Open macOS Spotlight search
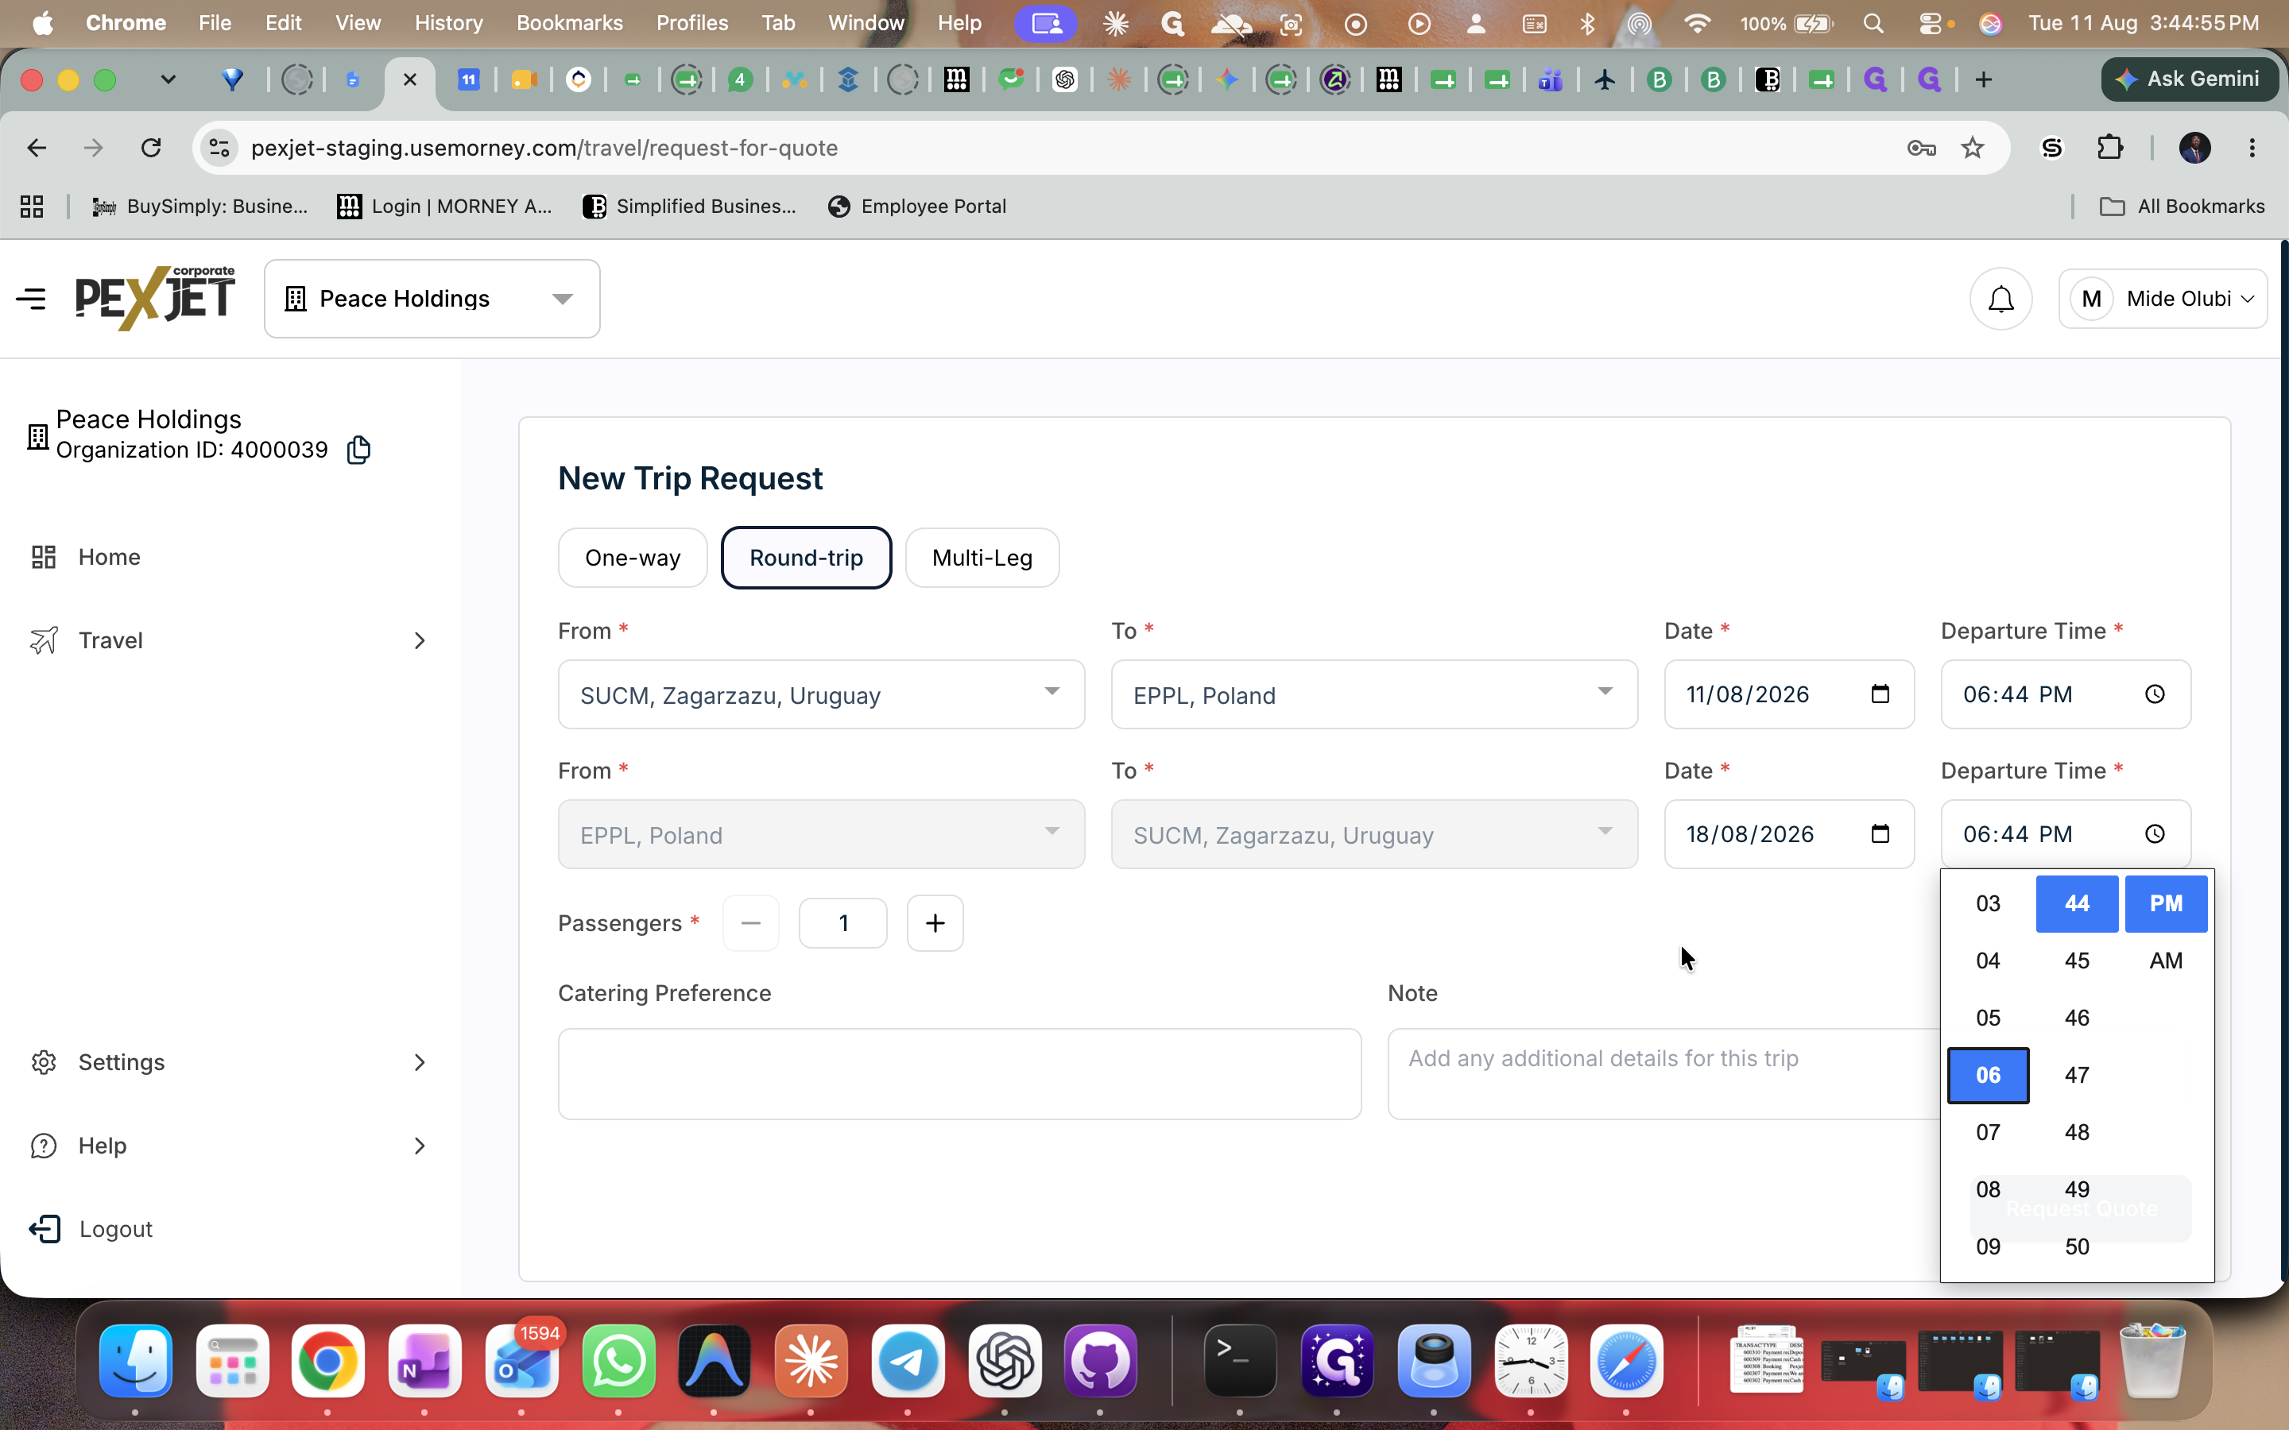 (1874, 24)
